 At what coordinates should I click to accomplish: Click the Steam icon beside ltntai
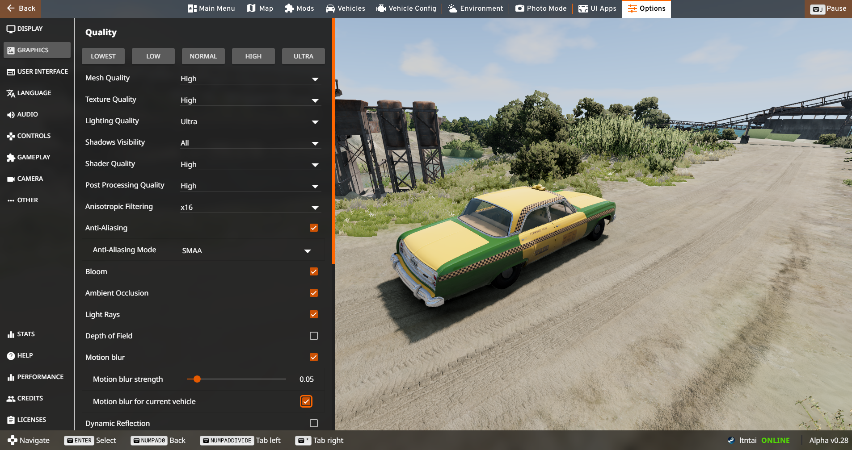tap(731, 440)
